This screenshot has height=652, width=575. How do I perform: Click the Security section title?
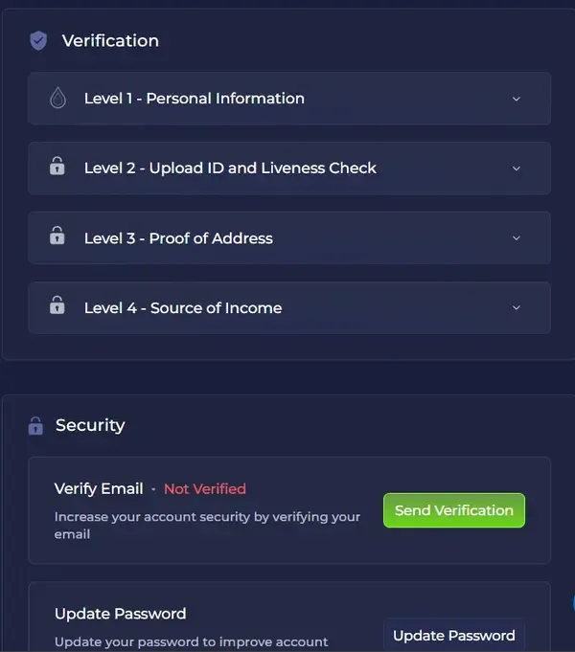(90, 426)
